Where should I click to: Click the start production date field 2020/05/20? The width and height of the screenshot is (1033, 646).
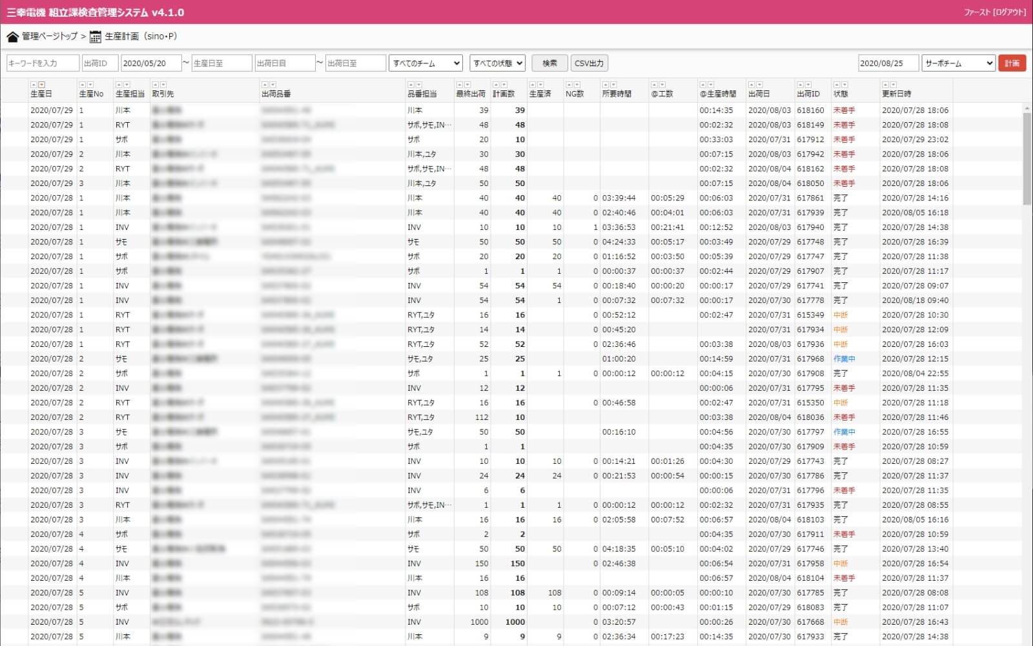[x=151, y=63]
